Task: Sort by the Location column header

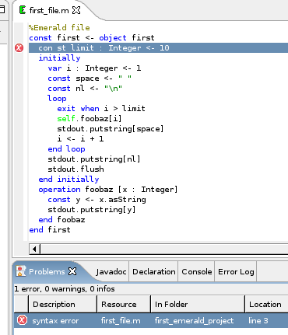Action: [267, 304]
